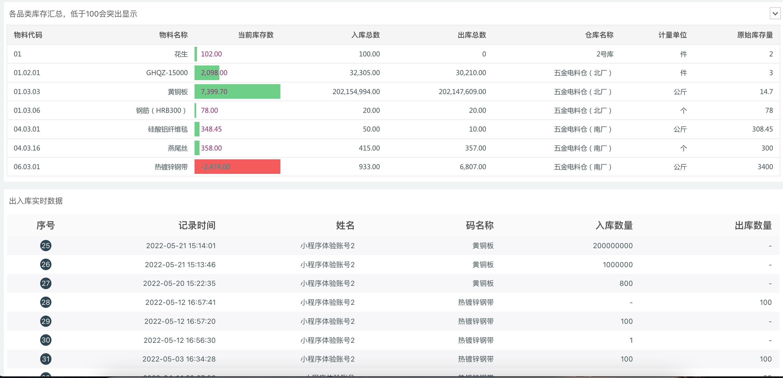Click the 入库数量 column header
Viewport: 783px width, 378px height.
click(614, 225)
